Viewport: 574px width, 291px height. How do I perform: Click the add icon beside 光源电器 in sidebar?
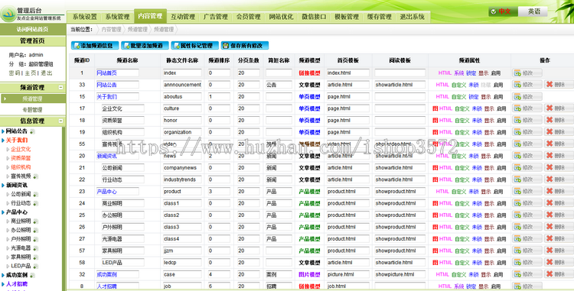35,248
